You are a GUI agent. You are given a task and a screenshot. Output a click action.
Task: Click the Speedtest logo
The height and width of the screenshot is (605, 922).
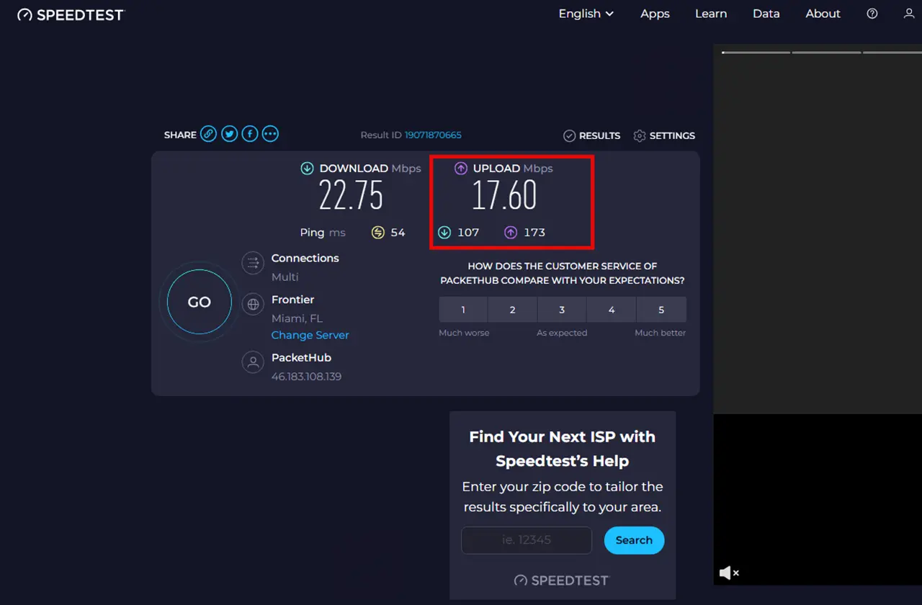point(71,14)
